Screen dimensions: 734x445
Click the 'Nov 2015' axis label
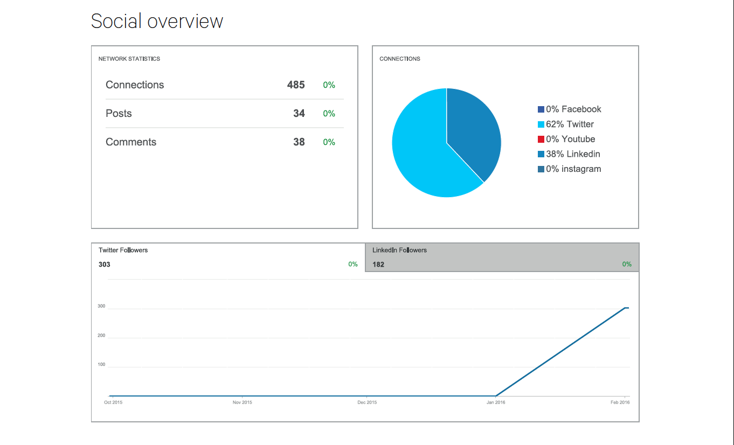243,402
